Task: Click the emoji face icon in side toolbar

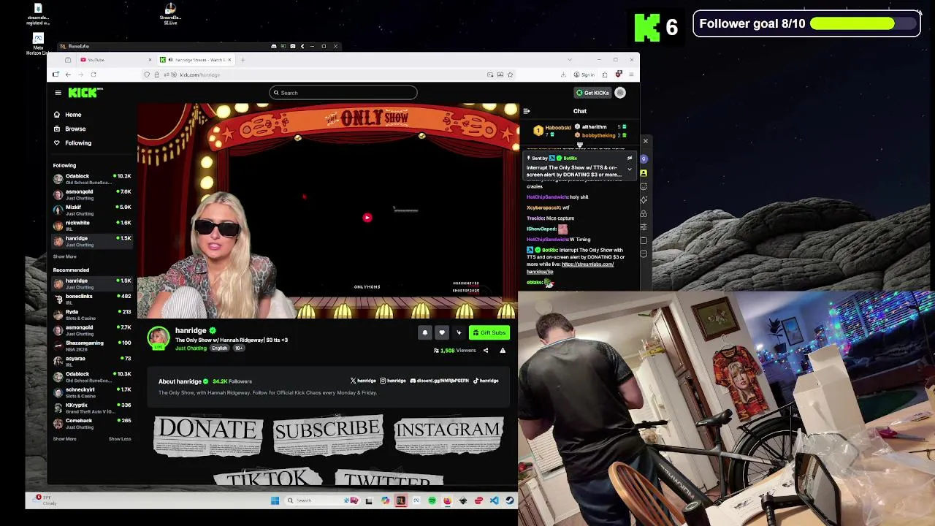Action: pos(644,186)
